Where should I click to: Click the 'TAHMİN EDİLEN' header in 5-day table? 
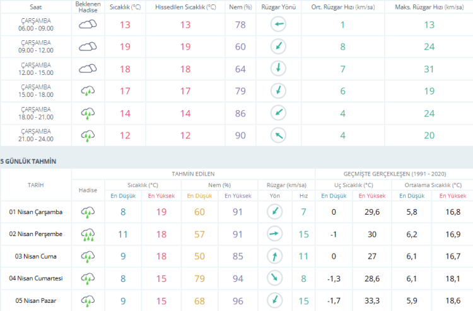click(x=193, y=173)
